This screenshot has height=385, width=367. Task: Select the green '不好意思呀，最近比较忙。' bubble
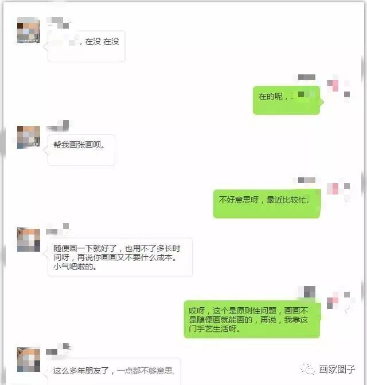(x=267, y=204)
